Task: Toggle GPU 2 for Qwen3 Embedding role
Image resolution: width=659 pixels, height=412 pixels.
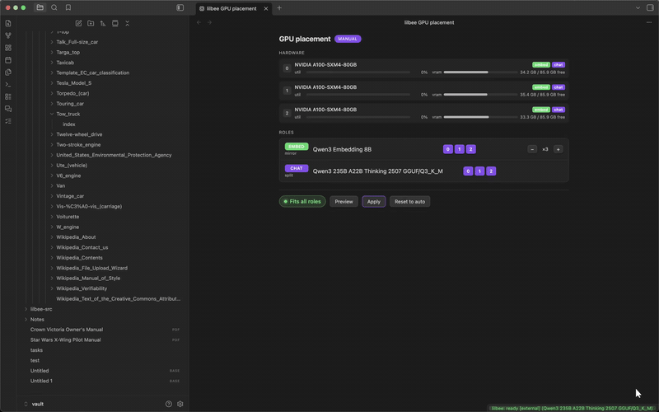Action: click(x=470, y=149)
